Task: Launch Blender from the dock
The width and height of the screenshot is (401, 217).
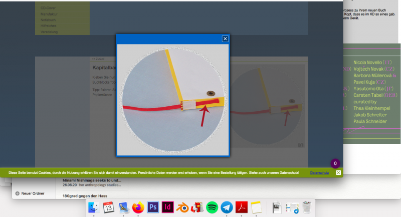Action: [182, 207]
